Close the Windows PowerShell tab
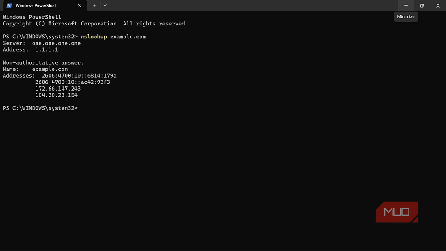The image size is (446, 251). click(x=79, y=5)
